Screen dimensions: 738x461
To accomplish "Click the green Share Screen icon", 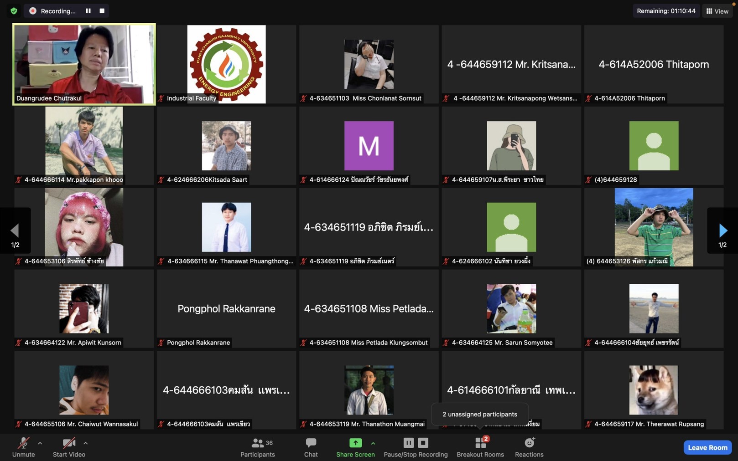I will pos(355,443).
